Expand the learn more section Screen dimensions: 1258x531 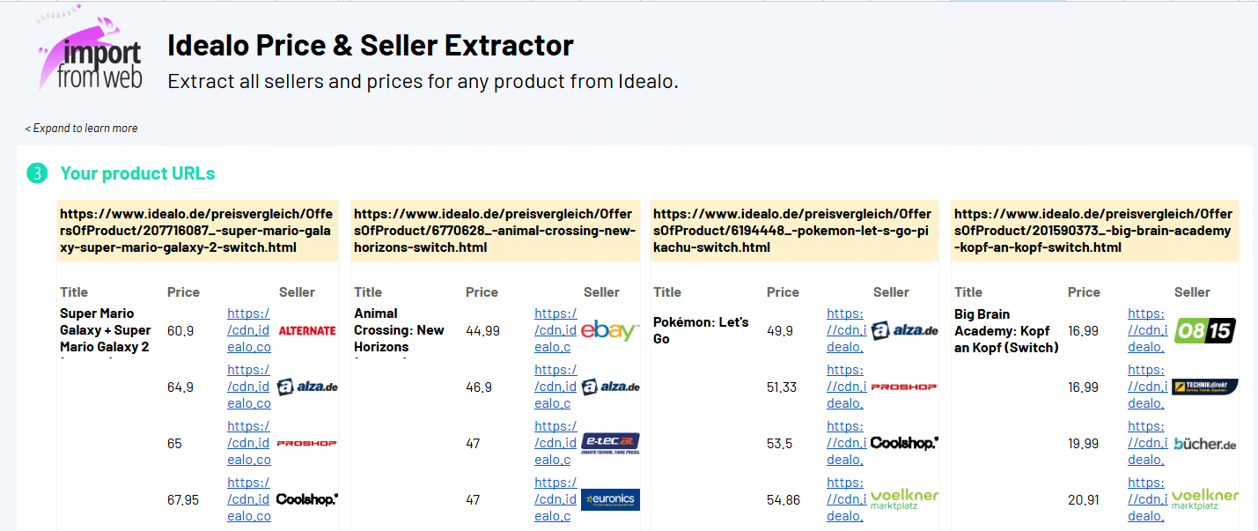(81, 129)
